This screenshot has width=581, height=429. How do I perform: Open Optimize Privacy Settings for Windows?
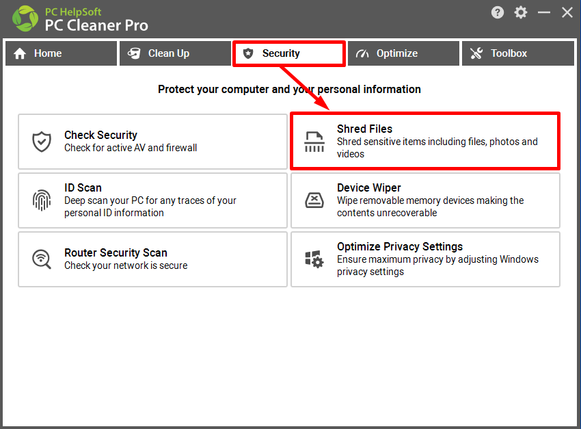click(425, 259)
